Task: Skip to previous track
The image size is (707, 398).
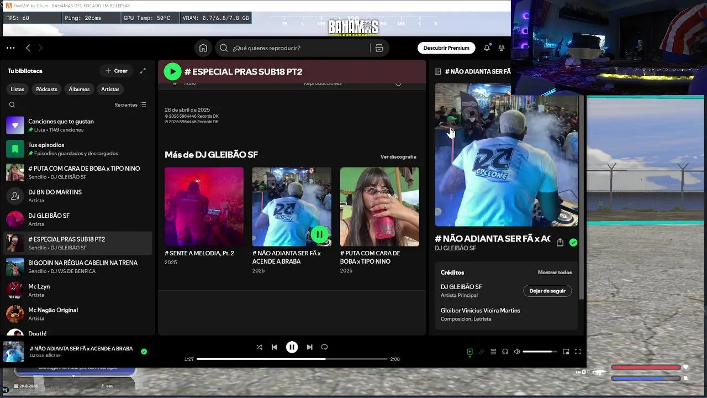Action: (275, 347)
